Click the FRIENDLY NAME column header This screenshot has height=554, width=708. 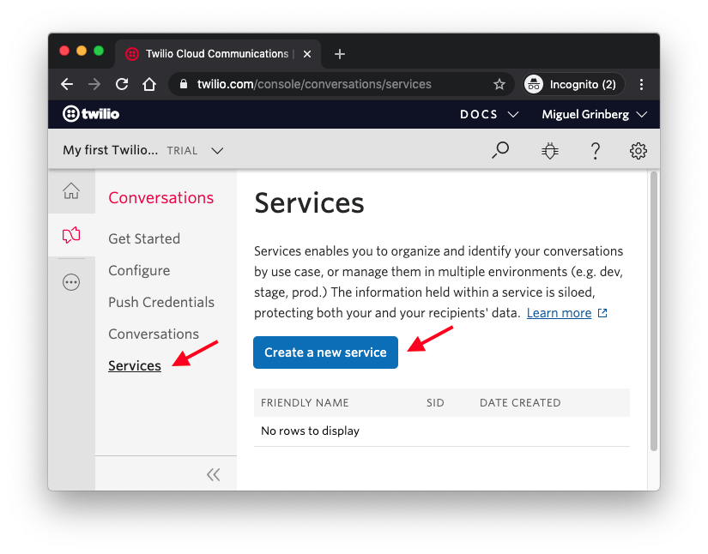[x=305, y=403]
